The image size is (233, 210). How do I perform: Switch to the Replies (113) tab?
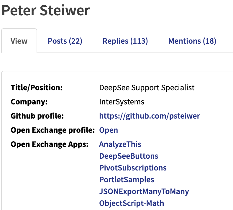pos(125,41)
